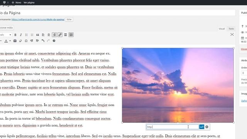This screenshot has width=247, height=139.
Task: Switch to the Texto editor tab
Action: tap(231, 29)
